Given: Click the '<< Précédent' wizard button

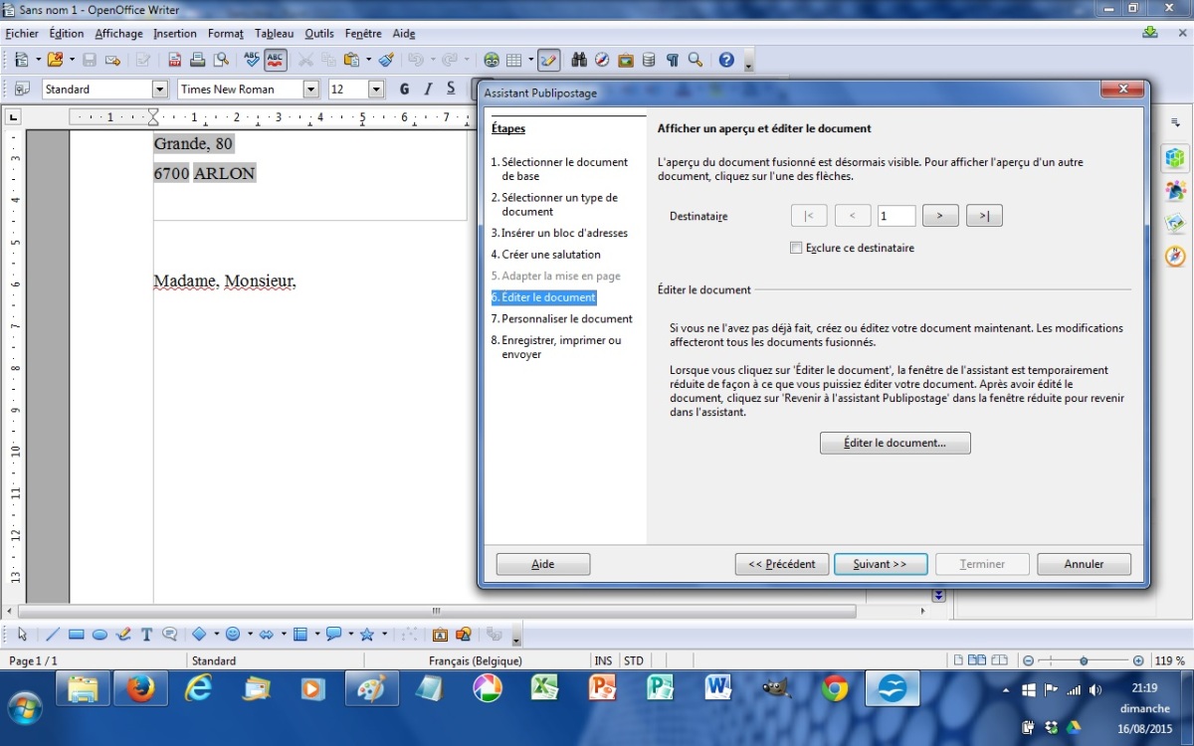Looking at the screenshot, I should 782,564.
